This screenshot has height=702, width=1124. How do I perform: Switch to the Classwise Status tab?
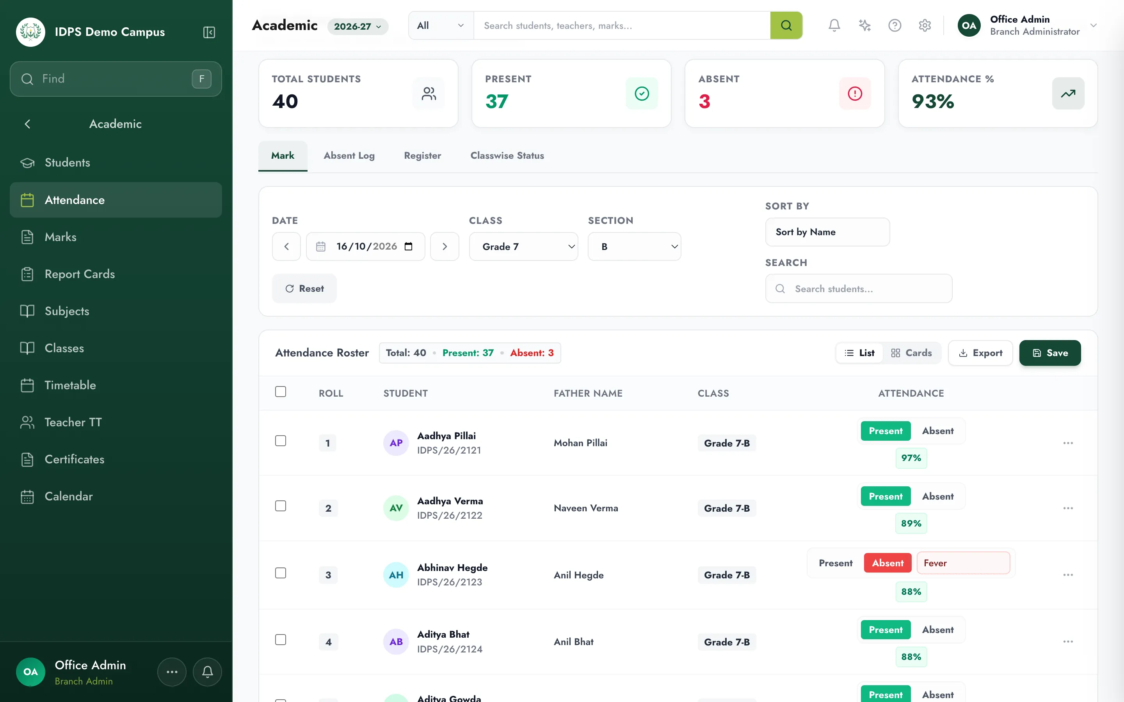coord(507,156)
